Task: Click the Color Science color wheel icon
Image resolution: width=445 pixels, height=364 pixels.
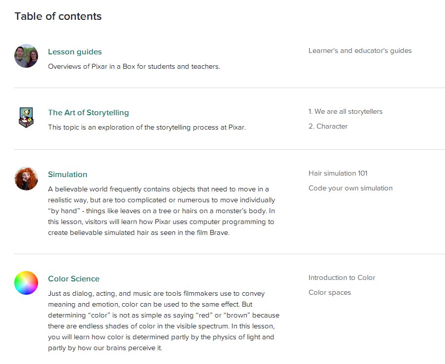Action: (26, 283)
